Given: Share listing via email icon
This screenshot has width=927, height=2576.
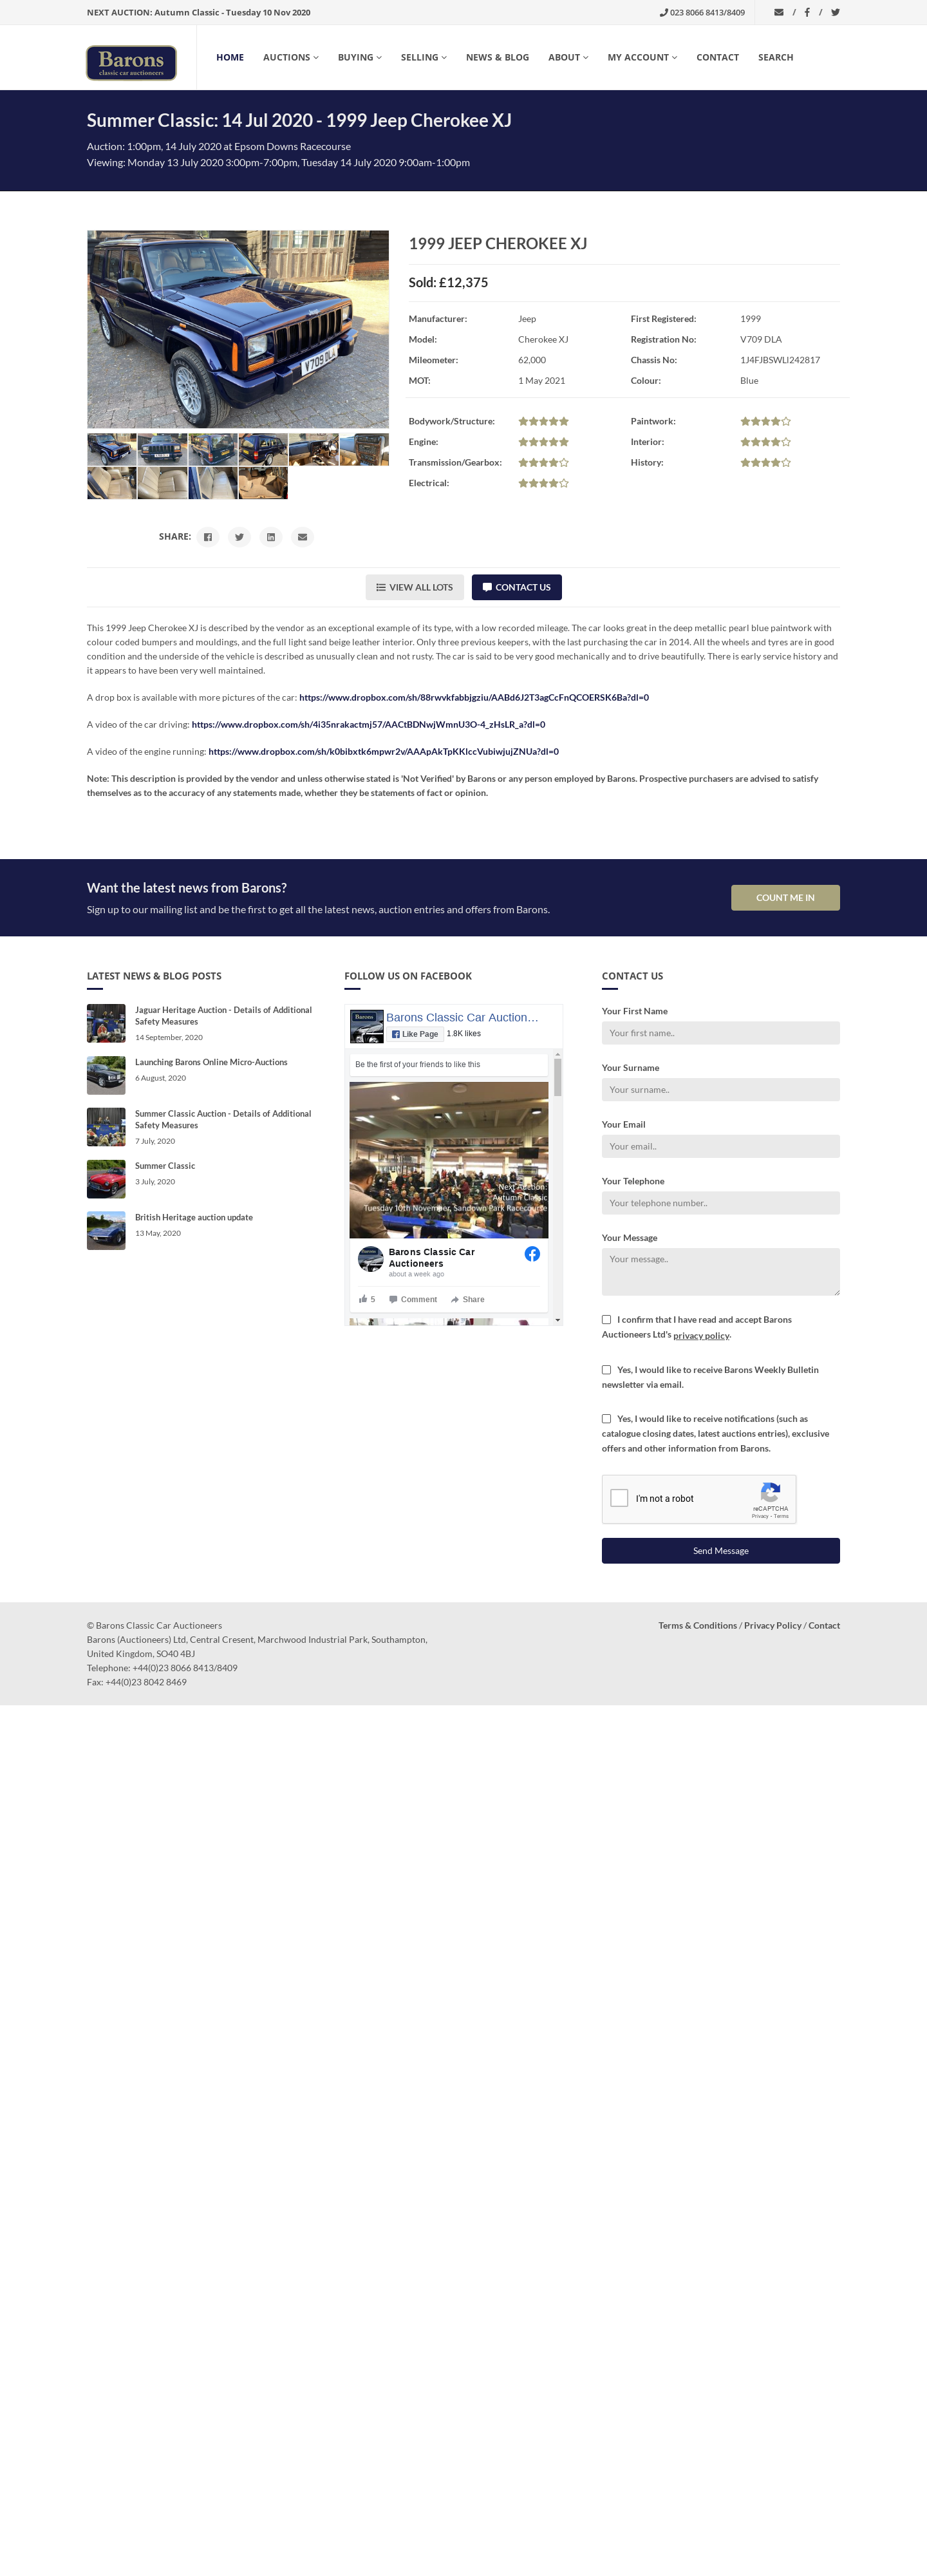Looking at the screenshot, I should [x=302, y=537].
